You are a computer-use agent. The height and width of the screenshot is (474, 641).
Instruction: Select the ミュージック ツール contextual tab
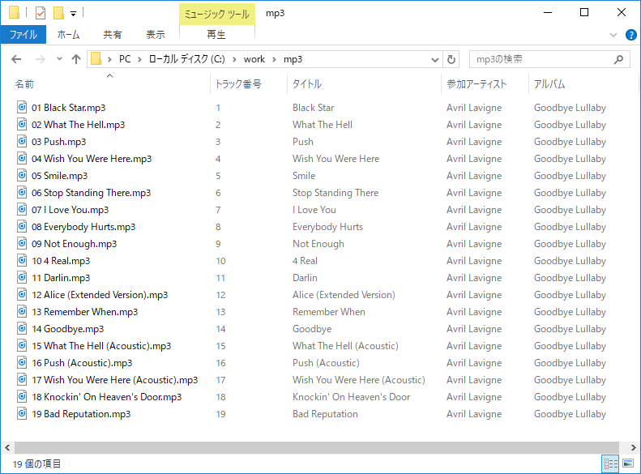216,15
